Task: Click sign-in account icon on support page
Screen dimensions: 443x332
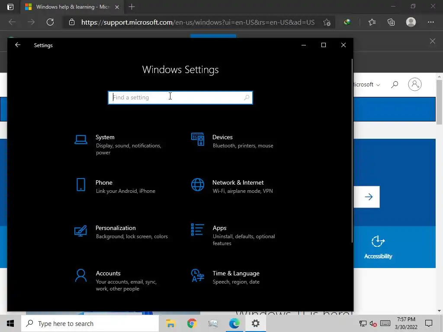Action: (x=414, y=84)
